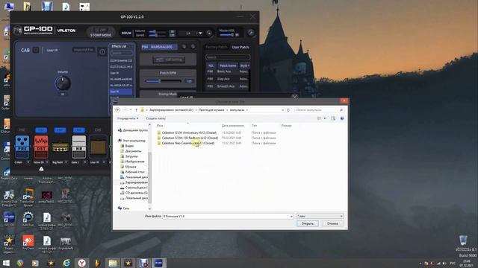Go up one folder level in dialog
The image size is (478, 268).
[136, 110]
